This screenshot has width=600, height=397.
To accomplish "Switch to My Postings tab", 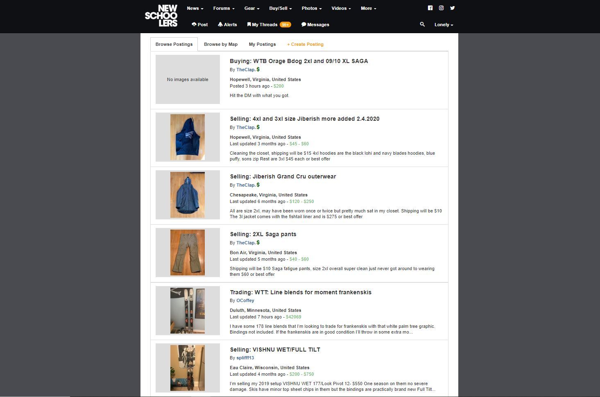I will [x=262, y=44].
